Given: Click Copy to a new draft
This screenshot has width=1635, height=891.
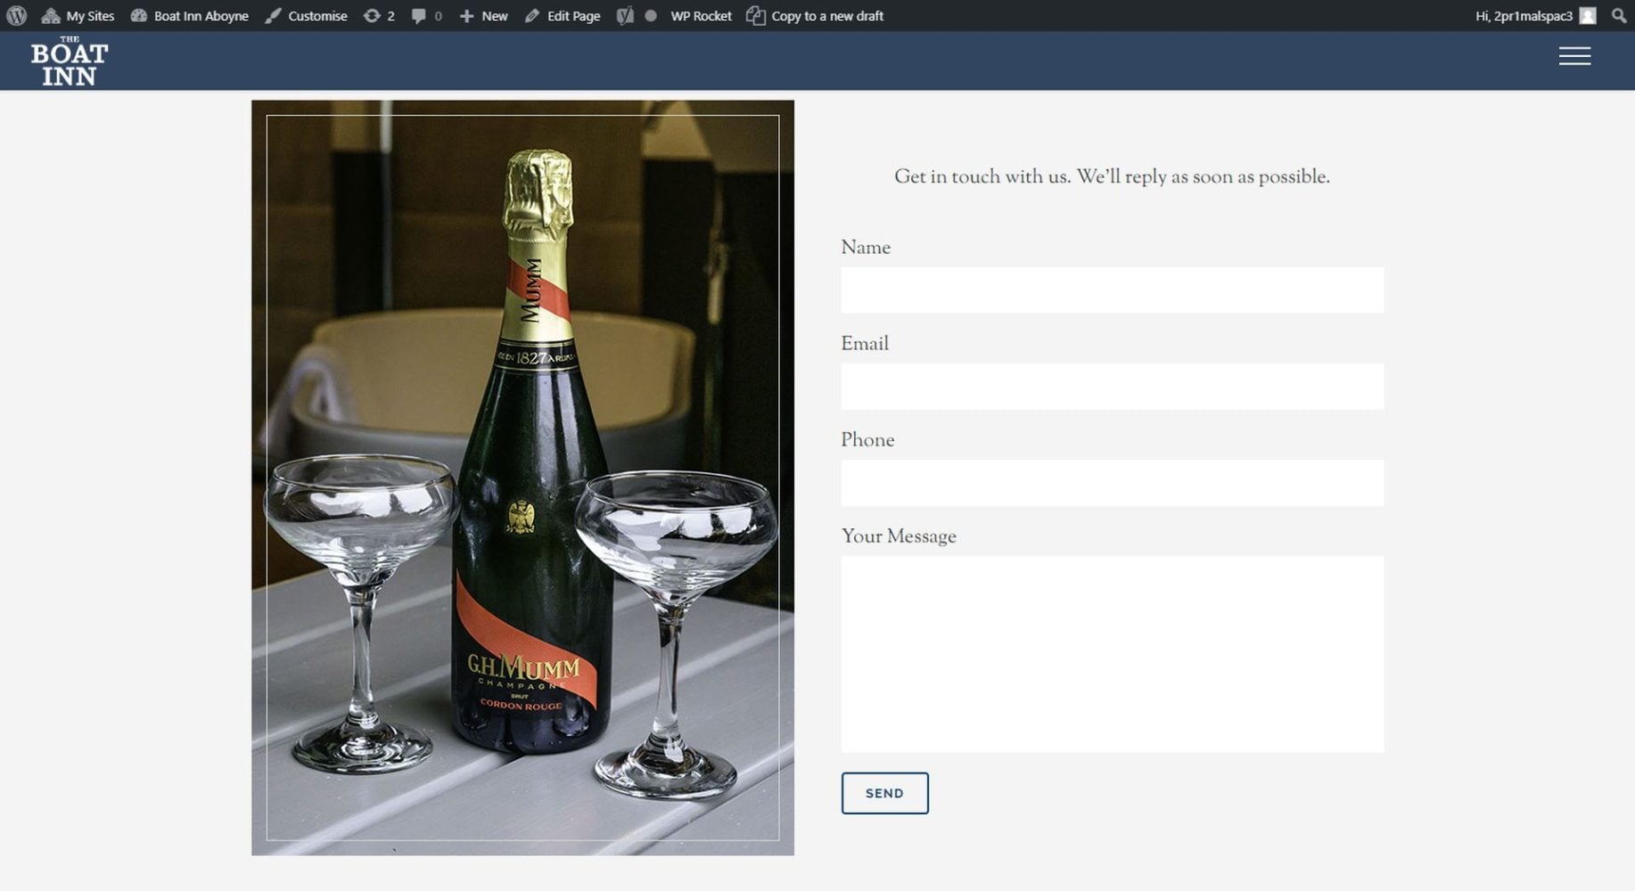Looking at the screenshot, I should point(815,16).
